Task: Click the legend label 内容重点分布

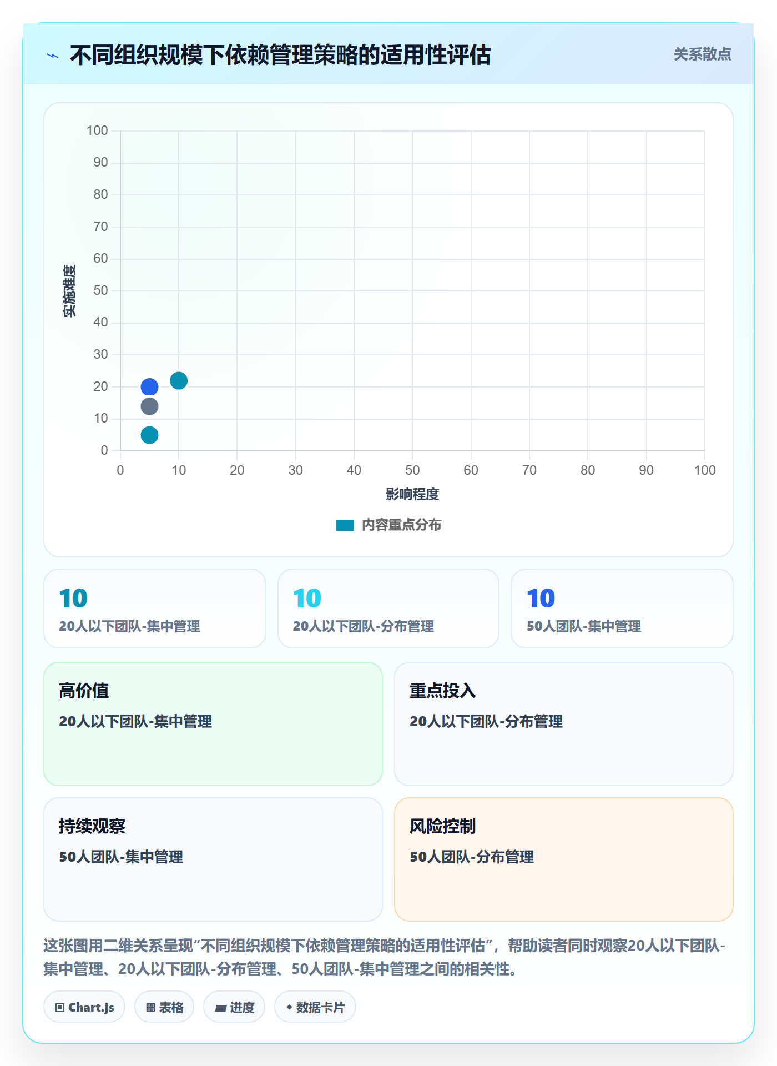Action: [x=401, y=525]
